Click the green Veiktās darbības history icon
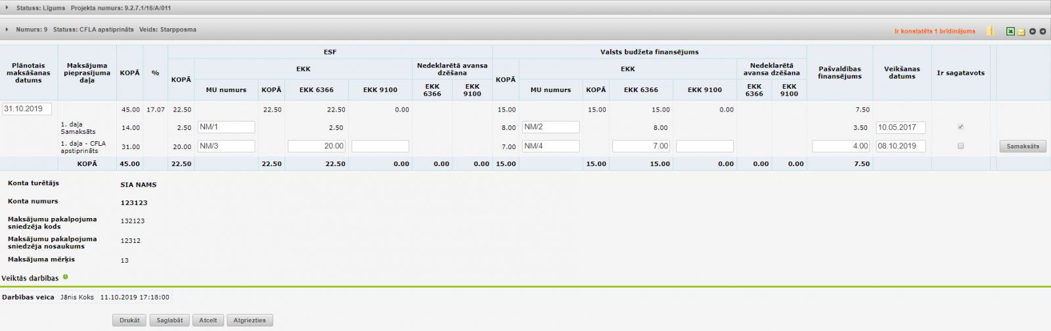This screenshot has height=331, width=1051. [x=65, y=277]
